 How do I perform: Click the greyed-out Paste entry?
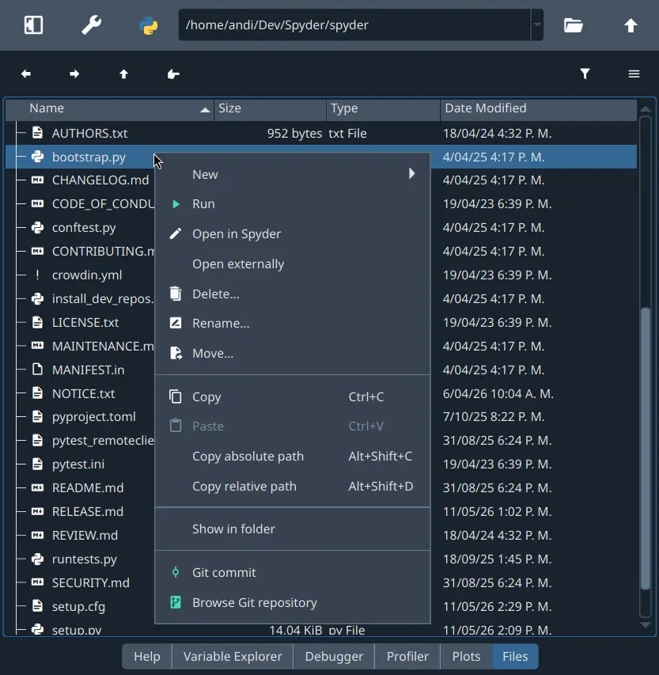293,427
